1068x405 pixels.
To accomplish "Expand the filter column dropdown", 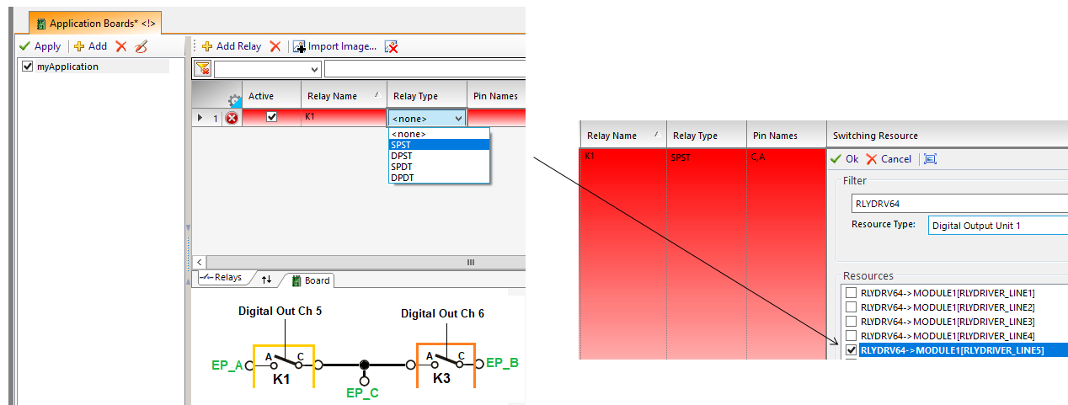I will point(315,69).
